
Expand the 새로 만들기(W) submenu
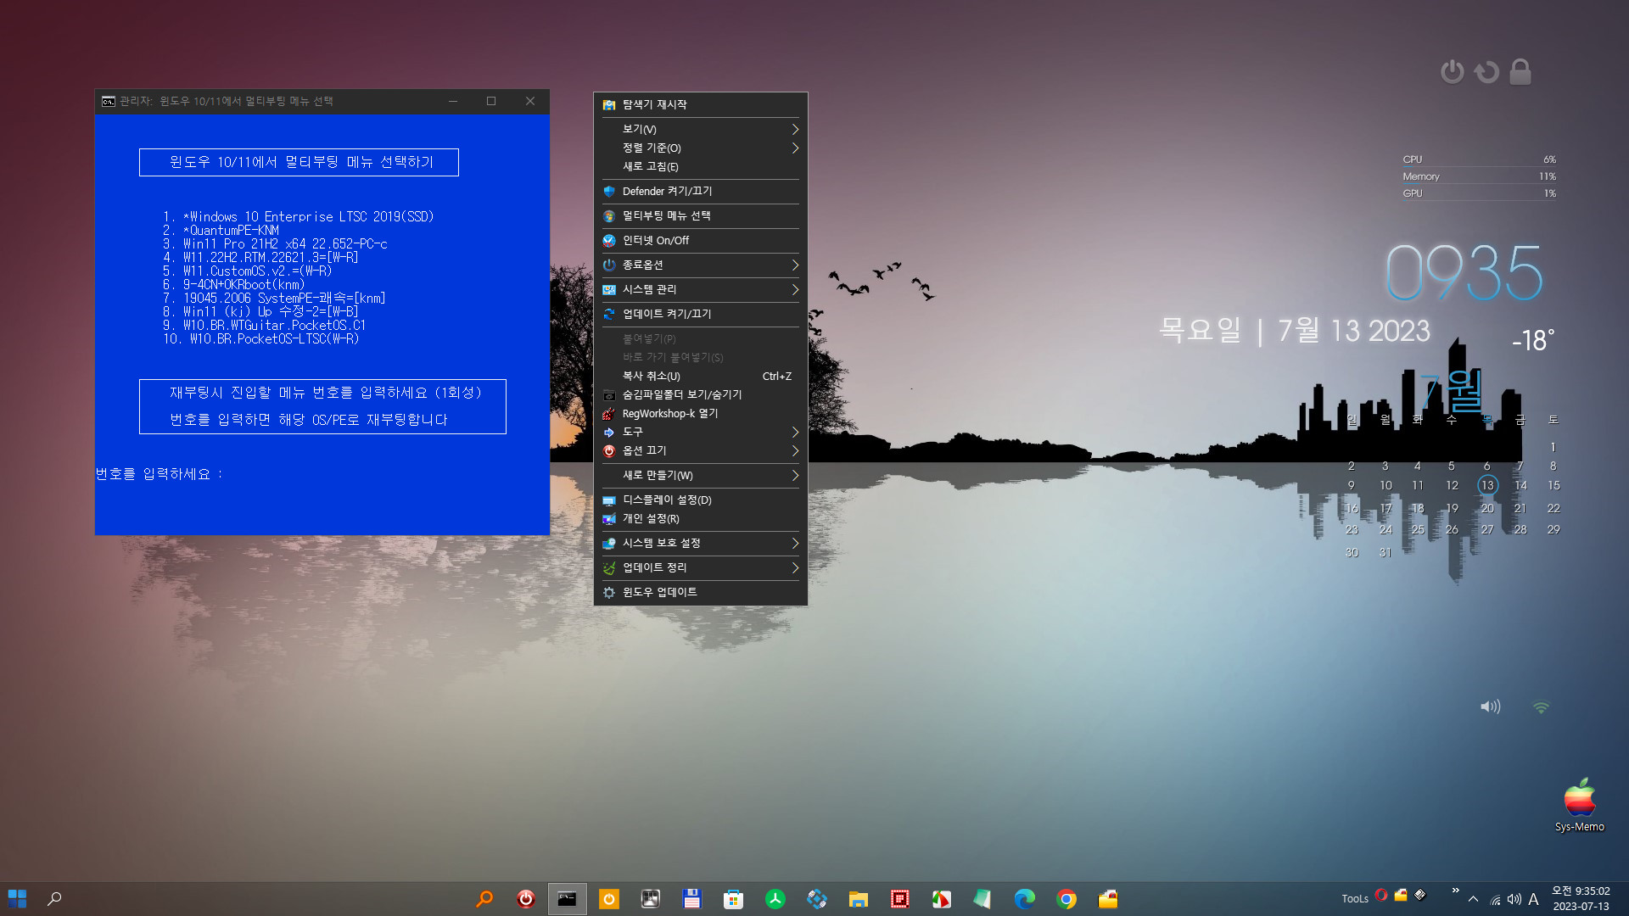click(701, 476)
